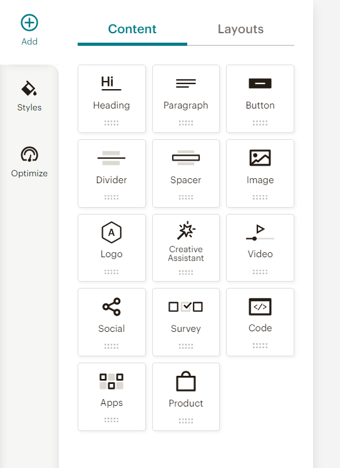Choose the Image content block

coord(260,173)
